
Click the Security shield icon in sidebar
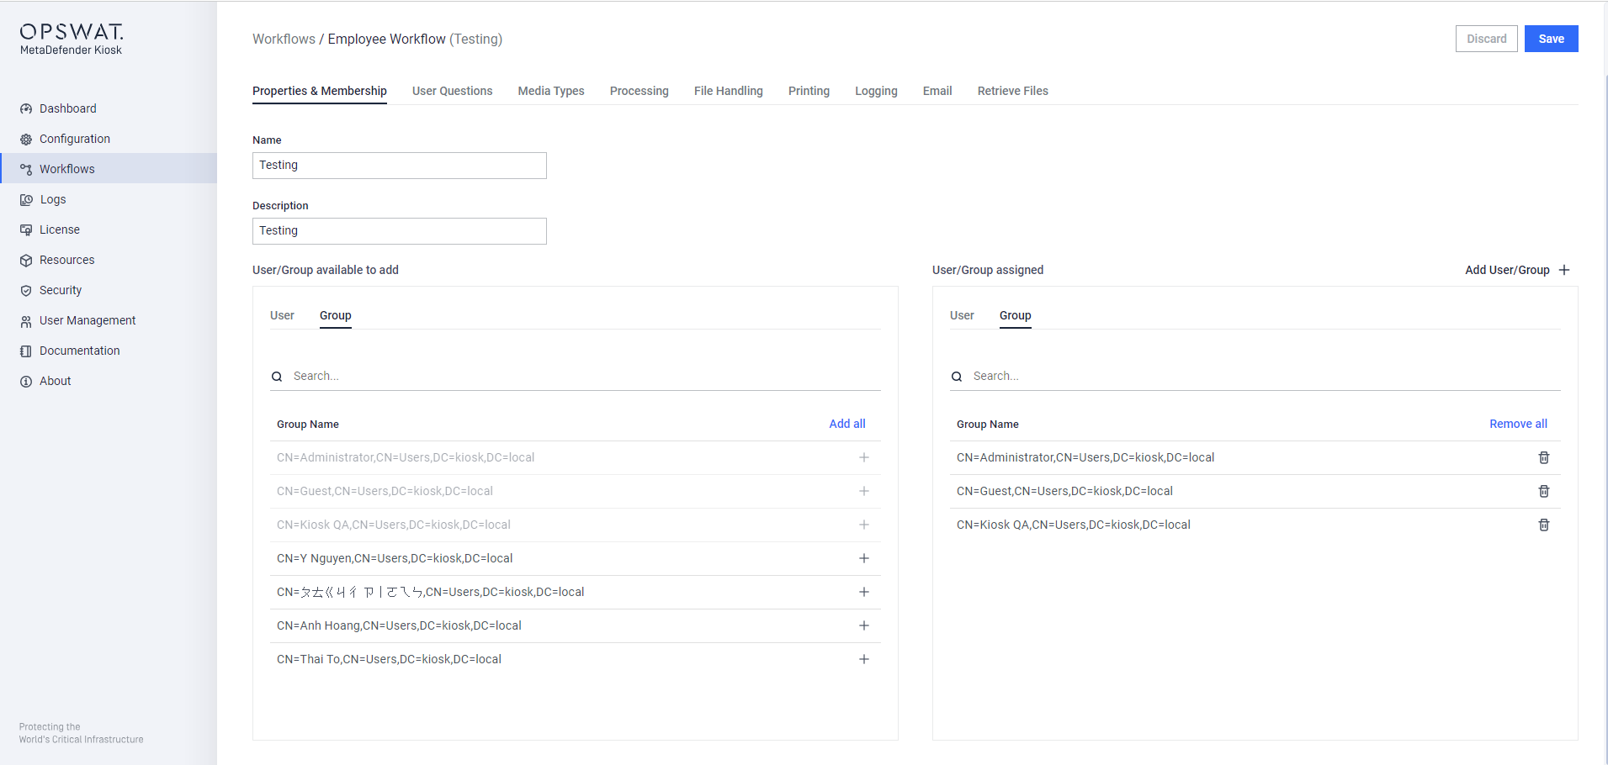tap(26, 290)
